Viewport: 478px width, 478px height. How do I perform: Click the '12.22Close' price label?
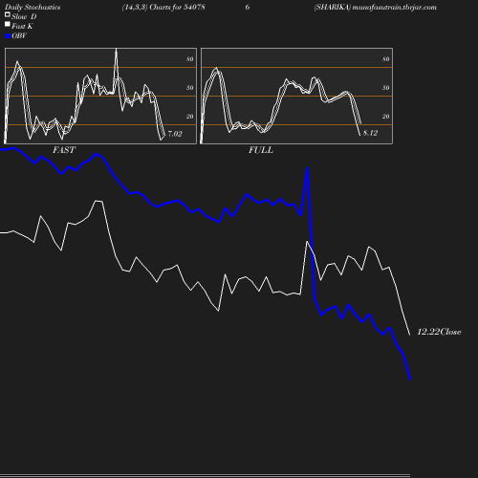coord(439,332)
